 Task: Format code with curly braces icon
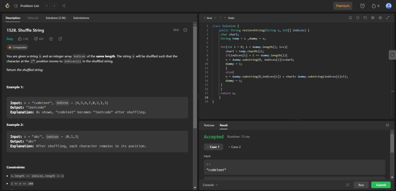coord(357,18)
